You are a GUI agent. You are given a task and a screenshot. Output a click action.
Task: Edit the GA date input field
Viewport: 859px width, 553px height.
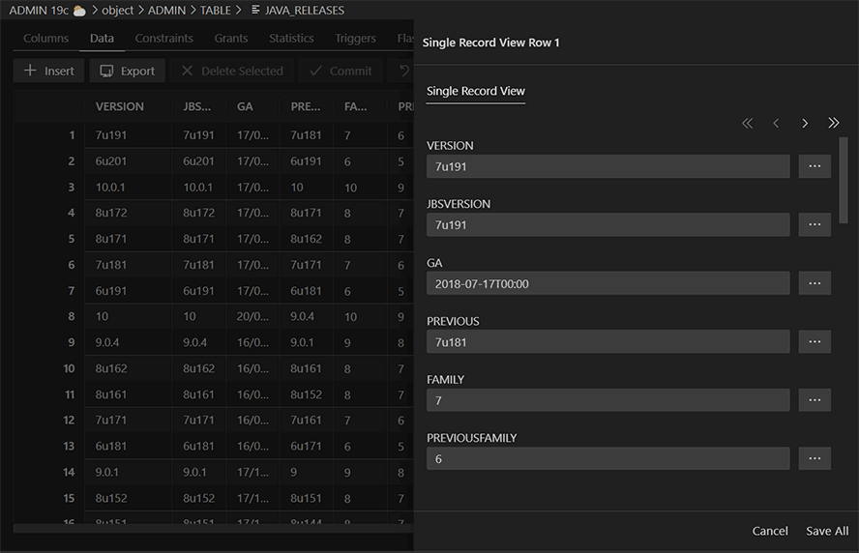point(607,283)
